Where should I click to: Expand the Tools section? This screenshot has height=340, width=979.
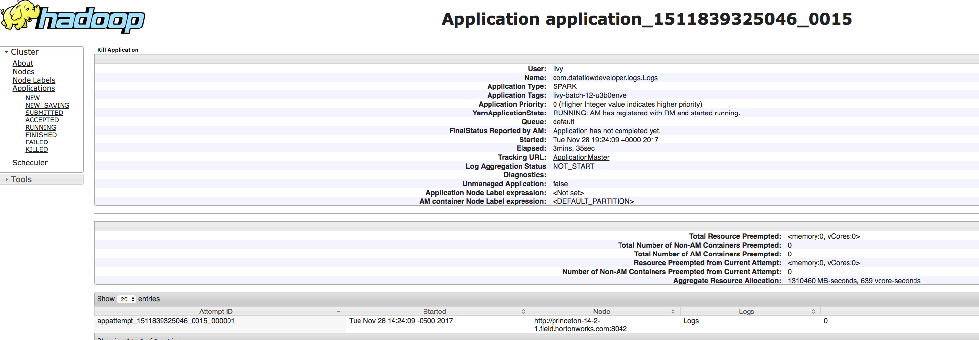coord(7,180)
